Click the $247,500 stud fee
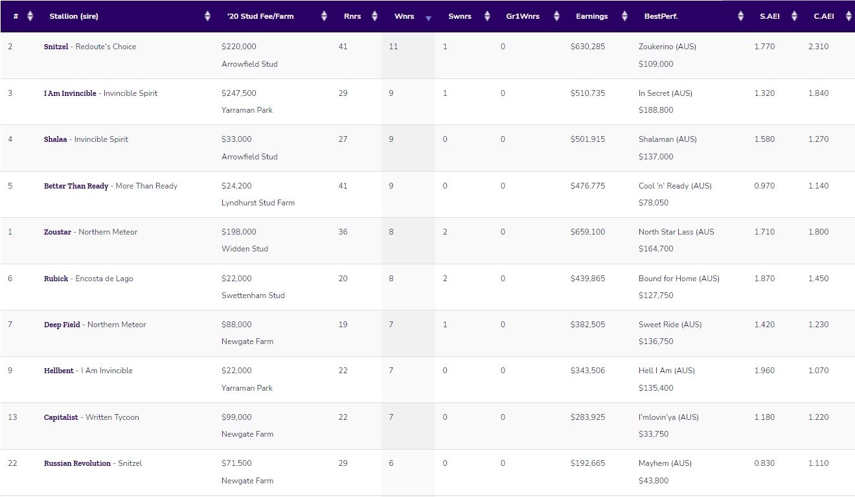The height and width of the screenshot is (497, 855). point(239,93)
